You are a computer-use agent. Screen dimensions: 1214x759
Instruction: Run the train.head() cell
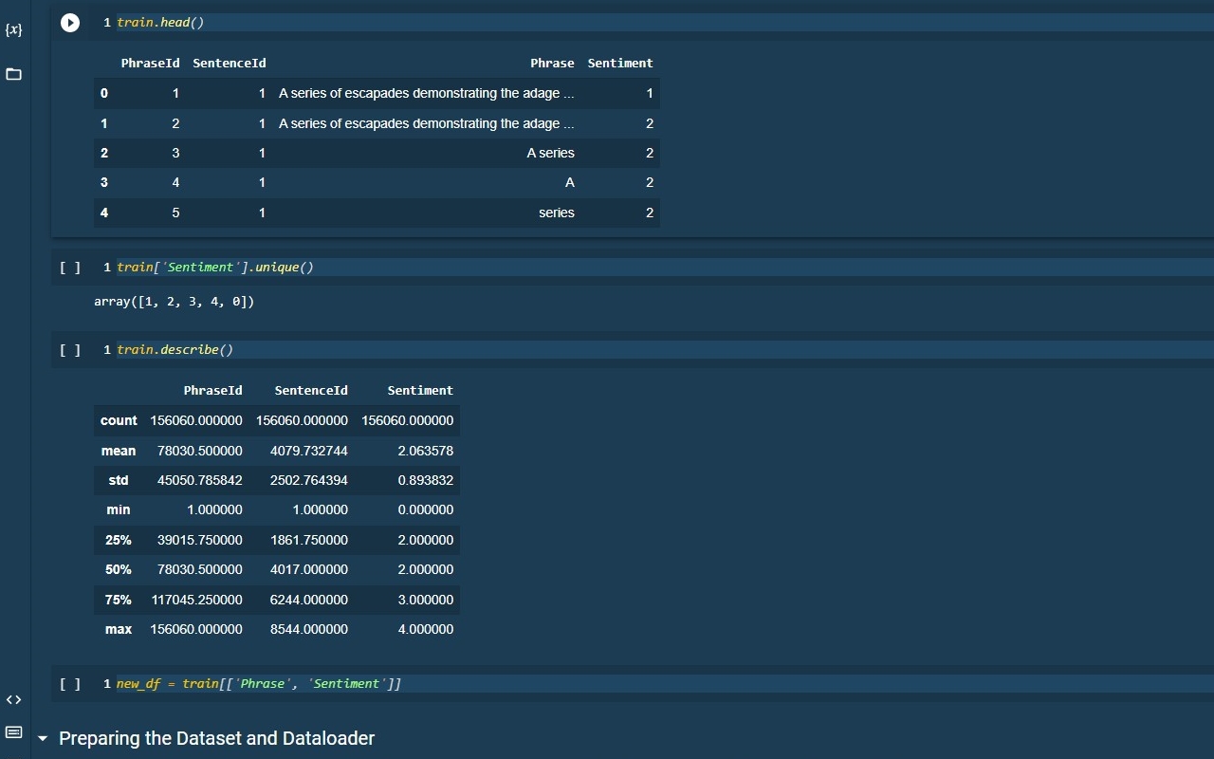70,22
